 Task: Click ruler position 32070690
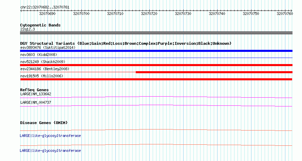point(47,14)
